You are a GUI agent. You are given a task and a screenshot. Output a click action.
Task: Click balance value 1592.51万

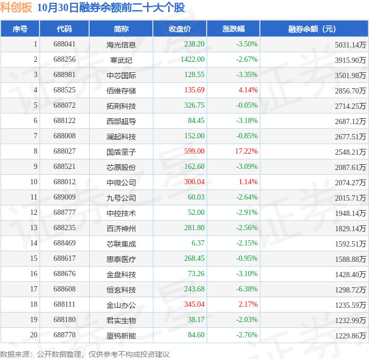click(351, 244)
